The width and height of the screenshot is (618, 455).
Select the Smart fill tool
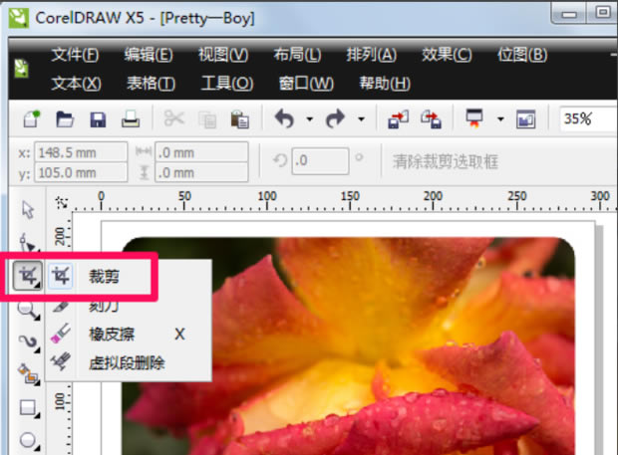28,374
